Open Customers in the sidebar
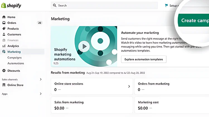Screen dimensions: 209x117 (14, 34)
